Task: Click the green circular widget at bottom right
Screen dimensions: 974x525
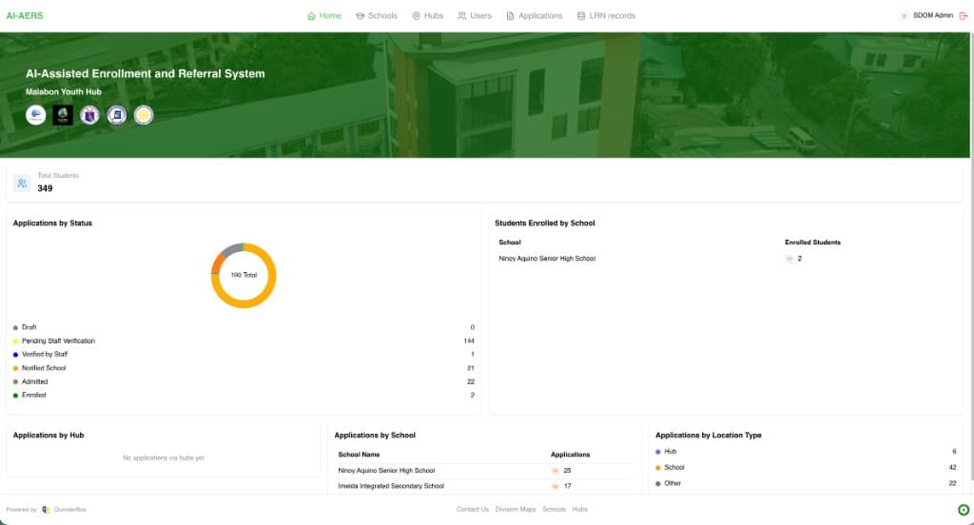Action: (964, 510)
